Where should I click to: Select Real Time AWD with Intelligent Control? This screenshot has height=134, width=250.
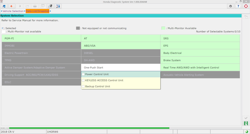[x=200, y=68]
